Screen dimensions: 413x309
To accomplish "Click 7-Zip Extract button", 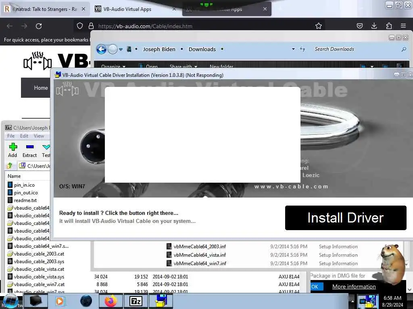I will point(29,150).
